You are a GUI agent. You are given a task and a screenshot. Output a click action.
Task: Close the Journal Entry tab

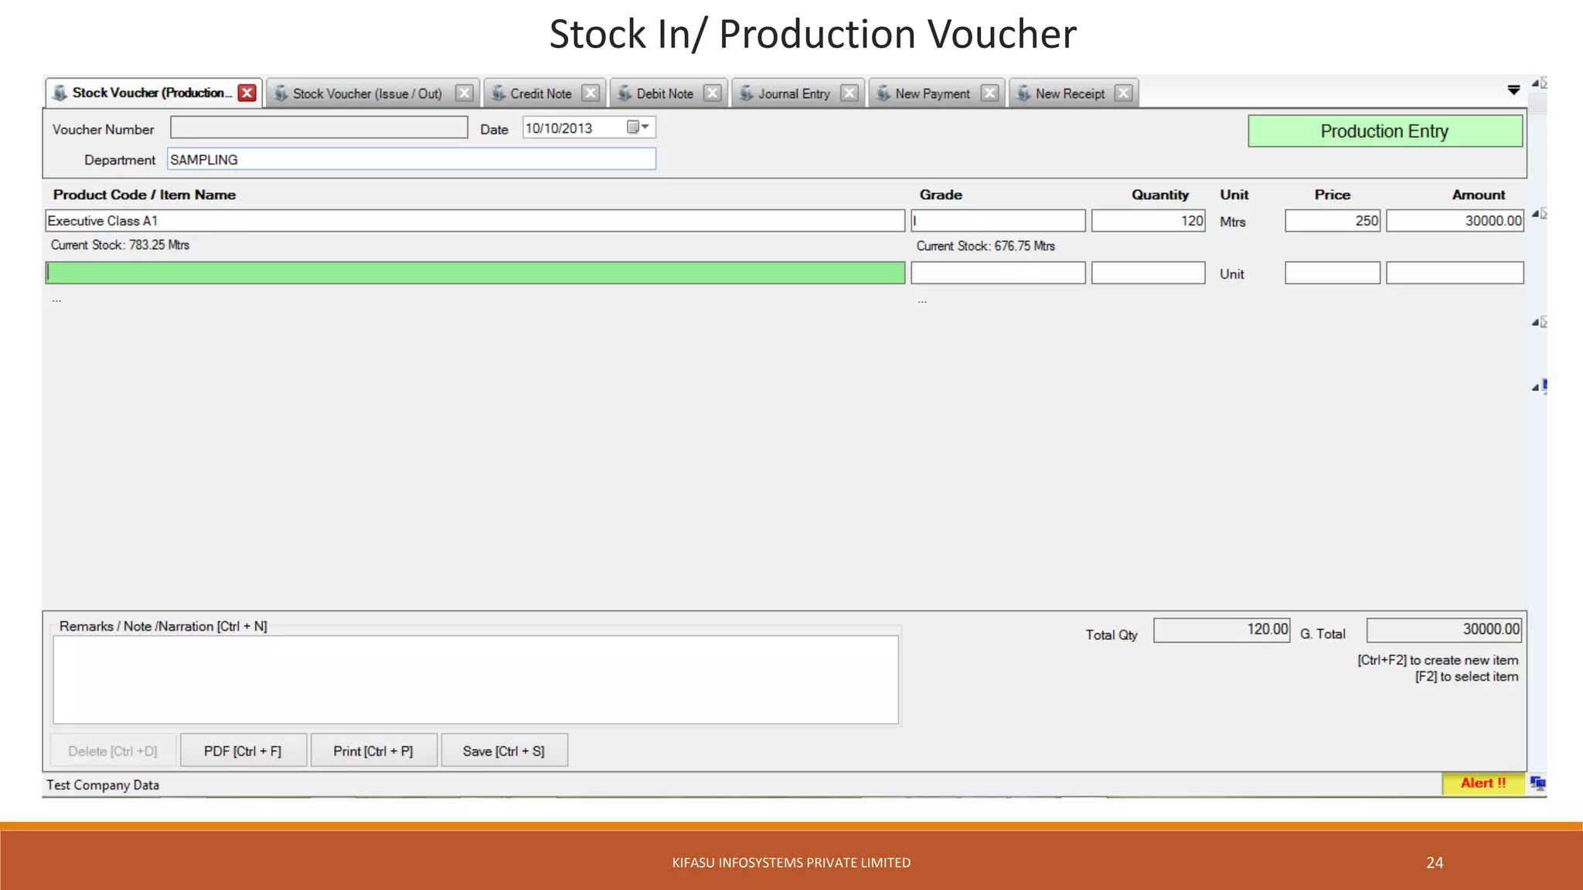849,93
